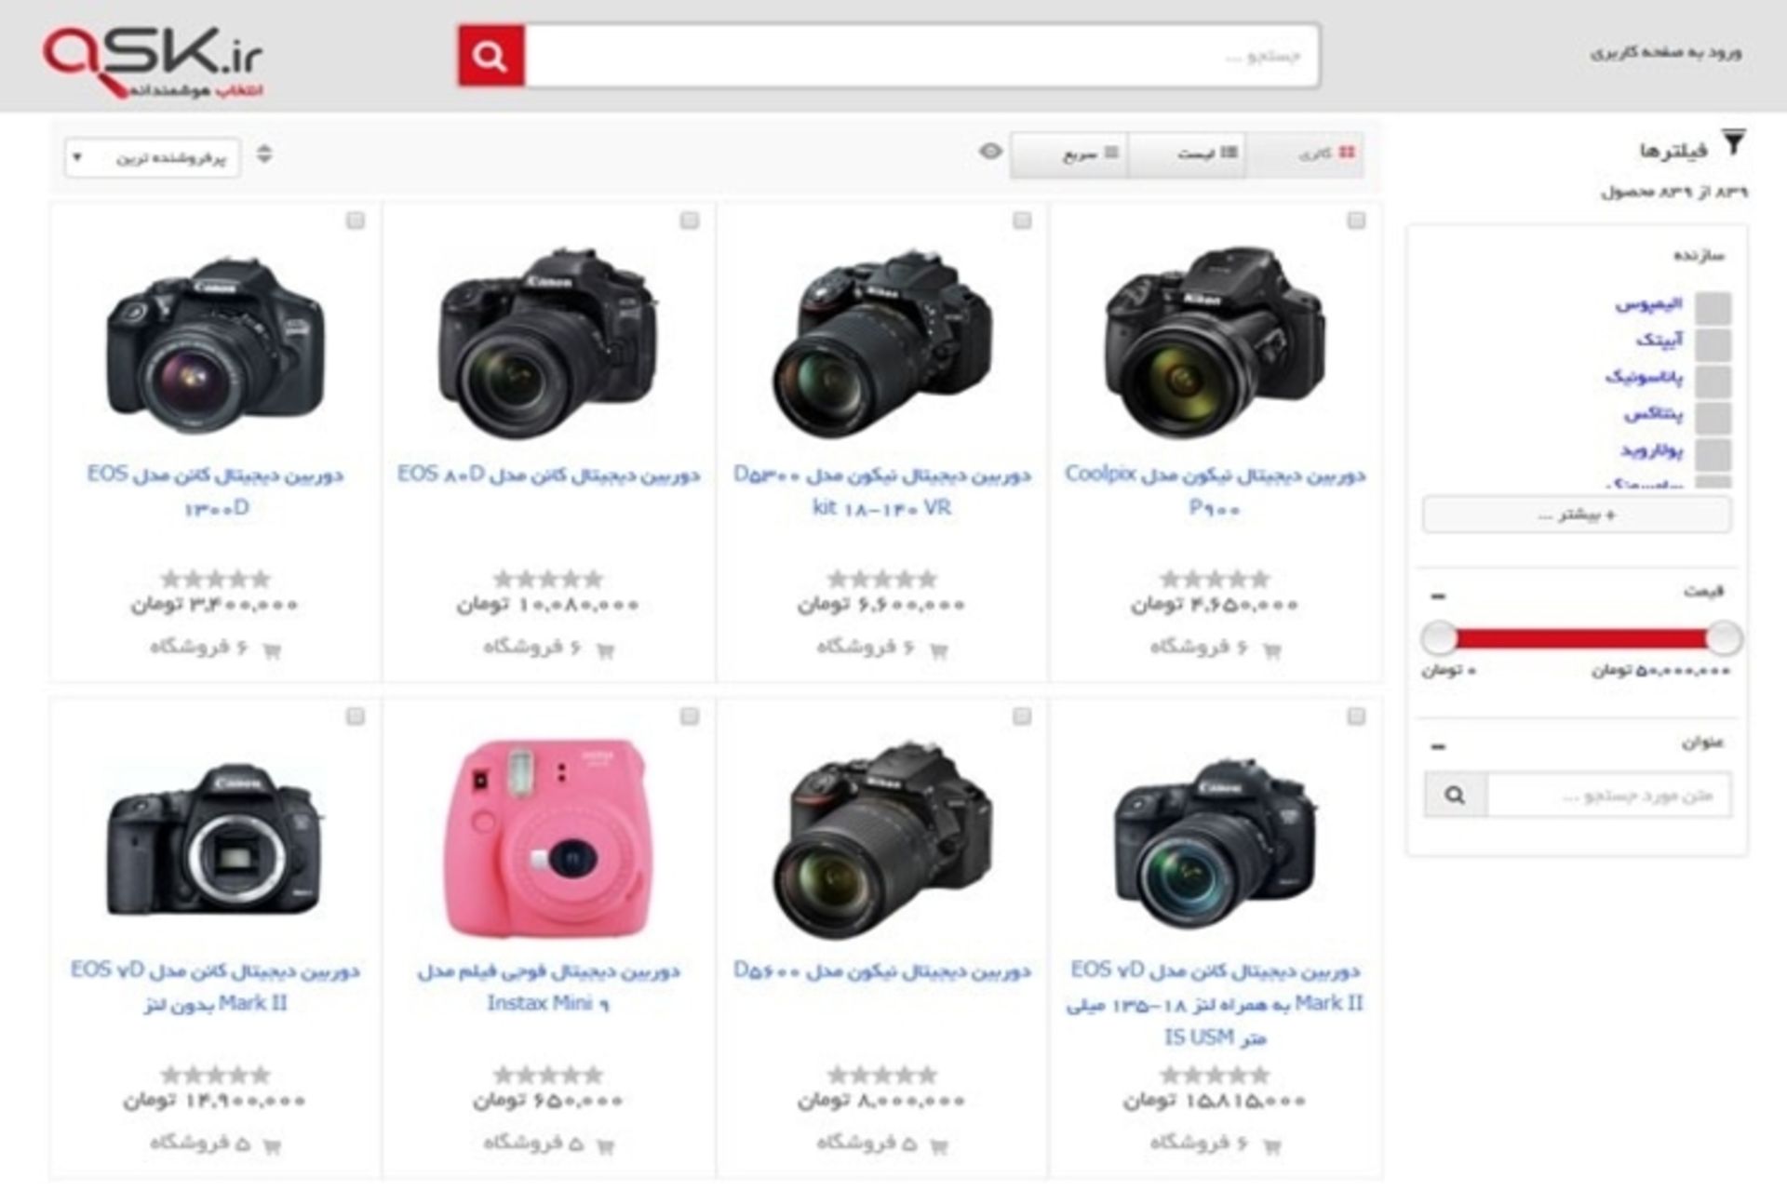Viewport: 1787px width, 1191px height.
Task: Click star rating of Nikon Coolpix P900
Action: coord(1215,579)
